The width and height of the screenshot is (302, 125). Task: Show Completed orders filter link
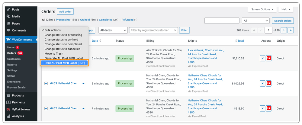(105, 20)
